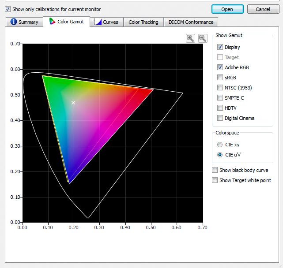Viewport: 283px width, 268px height.
Task: Click the Cancel button
Action: (x=263, y=9)
